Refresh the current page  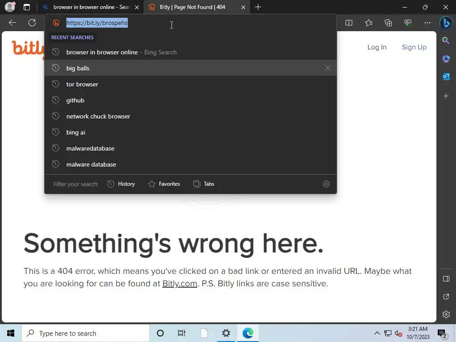pyautogui.click(x=32, y=23)
